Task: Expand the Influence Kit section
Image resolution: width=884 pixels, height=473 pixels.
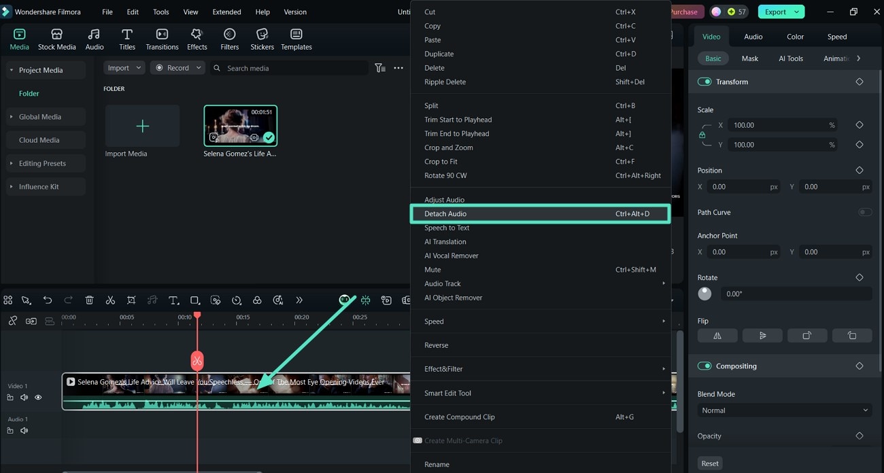Action: 11,186
